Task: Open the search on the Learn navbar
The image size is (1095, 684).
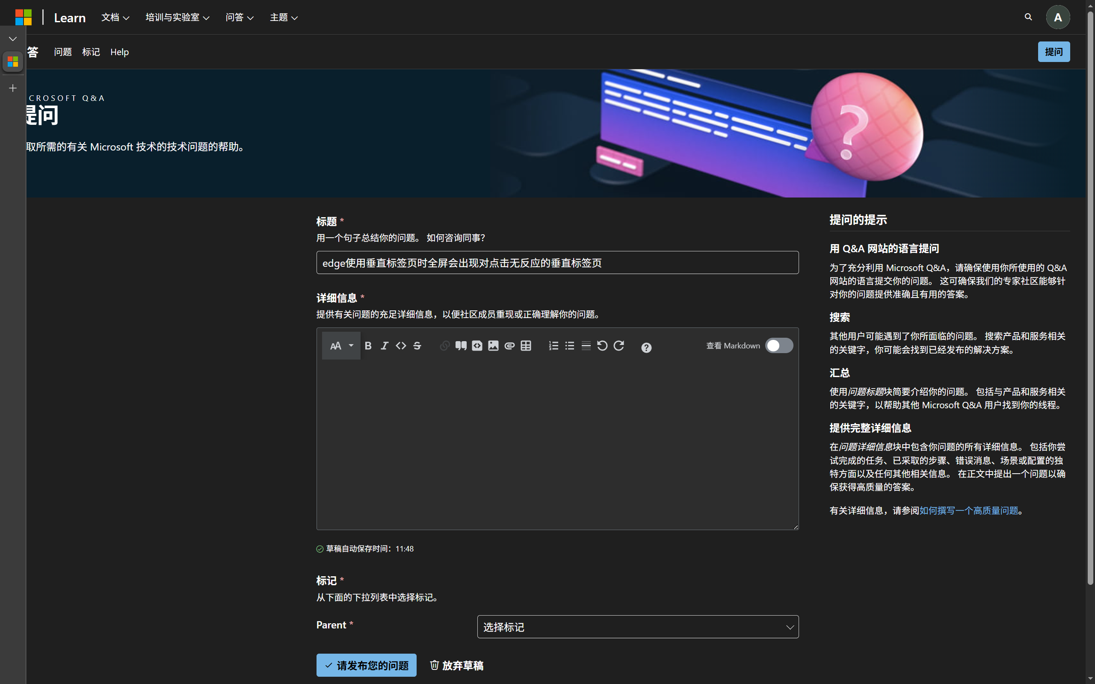Action: [1028, 17]
